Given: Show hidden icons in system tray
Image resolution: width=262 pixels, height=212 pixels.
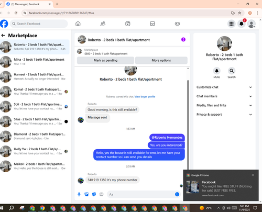Looking at the screenshot, I should click(x=219, y=208).
